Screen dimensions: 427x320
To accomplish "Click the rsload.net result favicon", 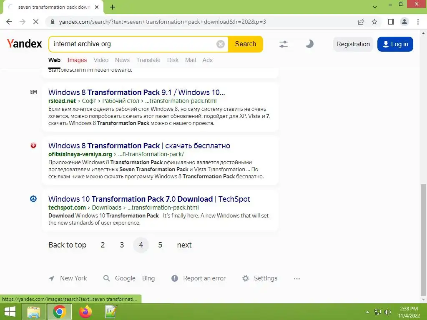I will pyautogui.click(x=33, y=92).
